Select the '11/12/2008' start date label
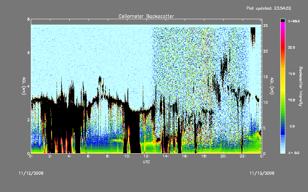 [x=31, y=173]
